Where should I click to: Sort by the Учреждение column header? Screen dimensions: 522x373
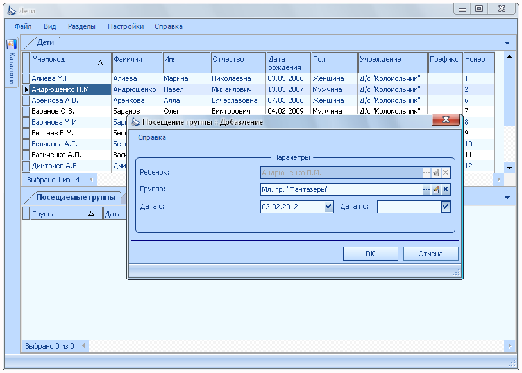[392, 62]
